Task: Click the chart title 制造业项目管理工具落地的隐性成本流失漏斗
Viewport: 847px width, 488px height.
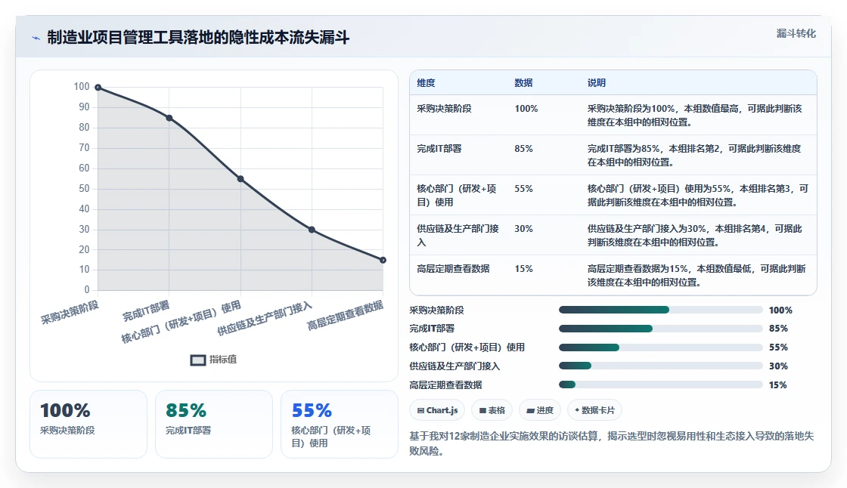Action: coord(198,37)
